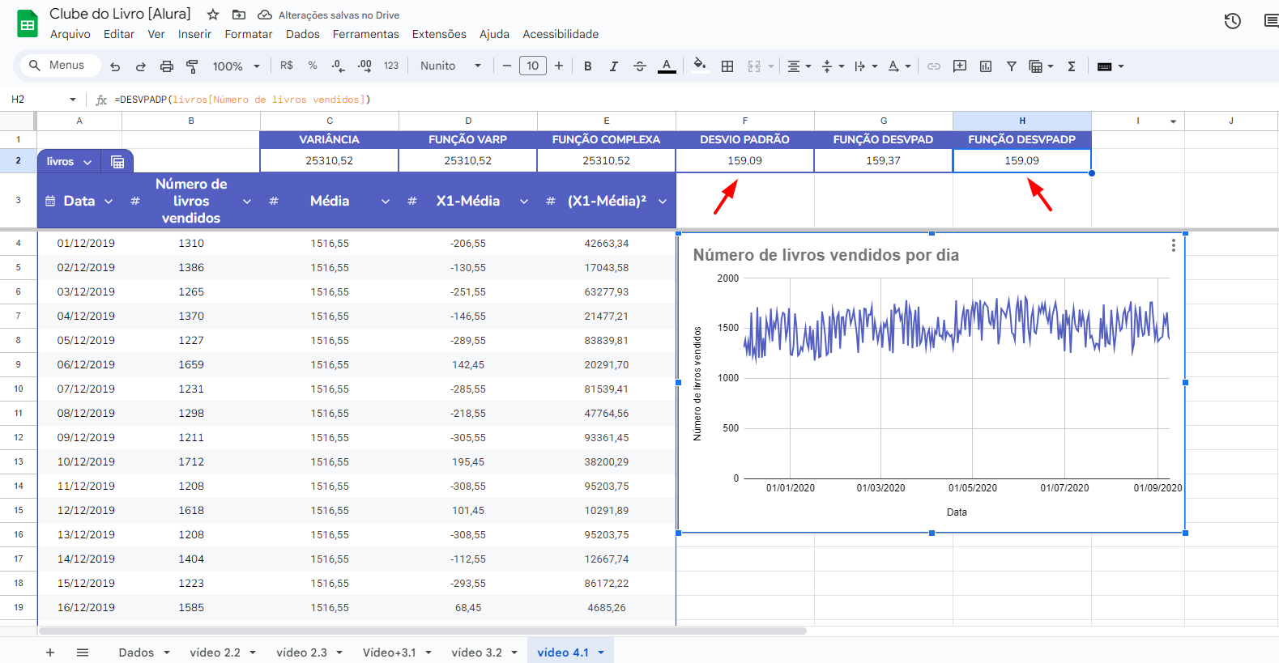Click the merge cells icon
1279x663 pixels.
754,66
